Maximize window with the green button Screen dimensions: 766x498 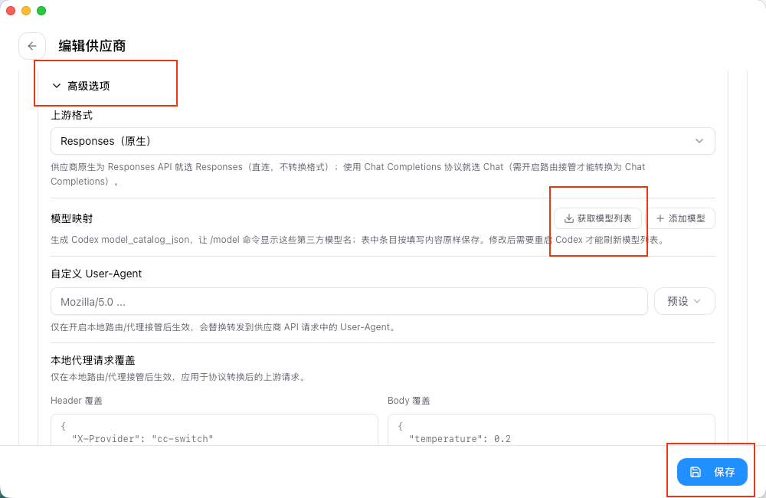click(41, 11)
